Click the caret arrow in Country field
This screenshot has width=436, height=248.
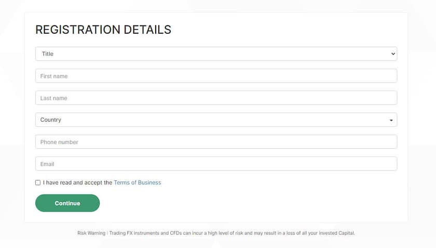point(391,121)
